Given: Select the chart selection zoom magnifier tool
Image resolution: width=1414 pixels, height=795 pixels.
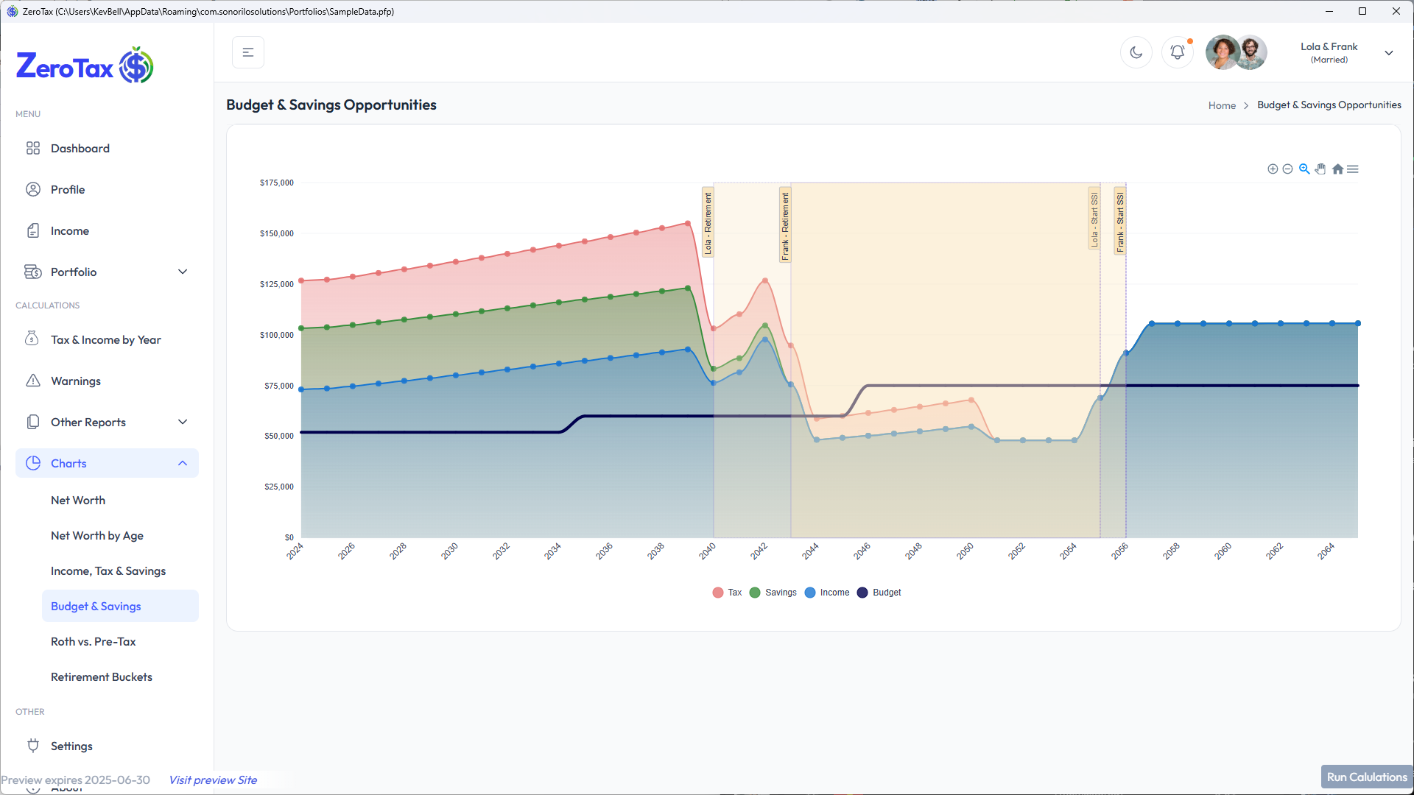Looking at the screenshot, I should [1304, 169].
